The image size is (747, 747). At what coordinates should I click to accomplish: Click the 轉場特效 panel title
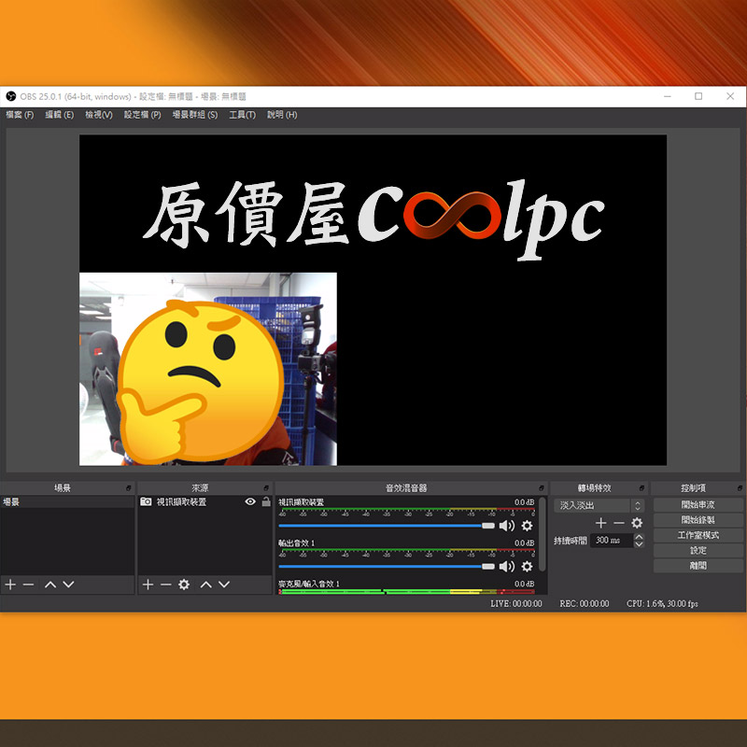coord(594,487)
